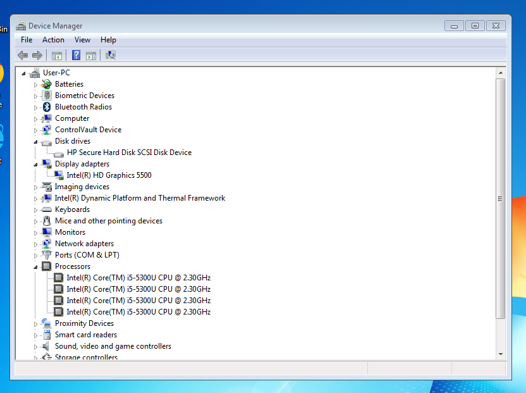Image resolution: width=526 pixels, height=393 pixels.
Task: Expand the Biometric Devices node
Action: 35,96
